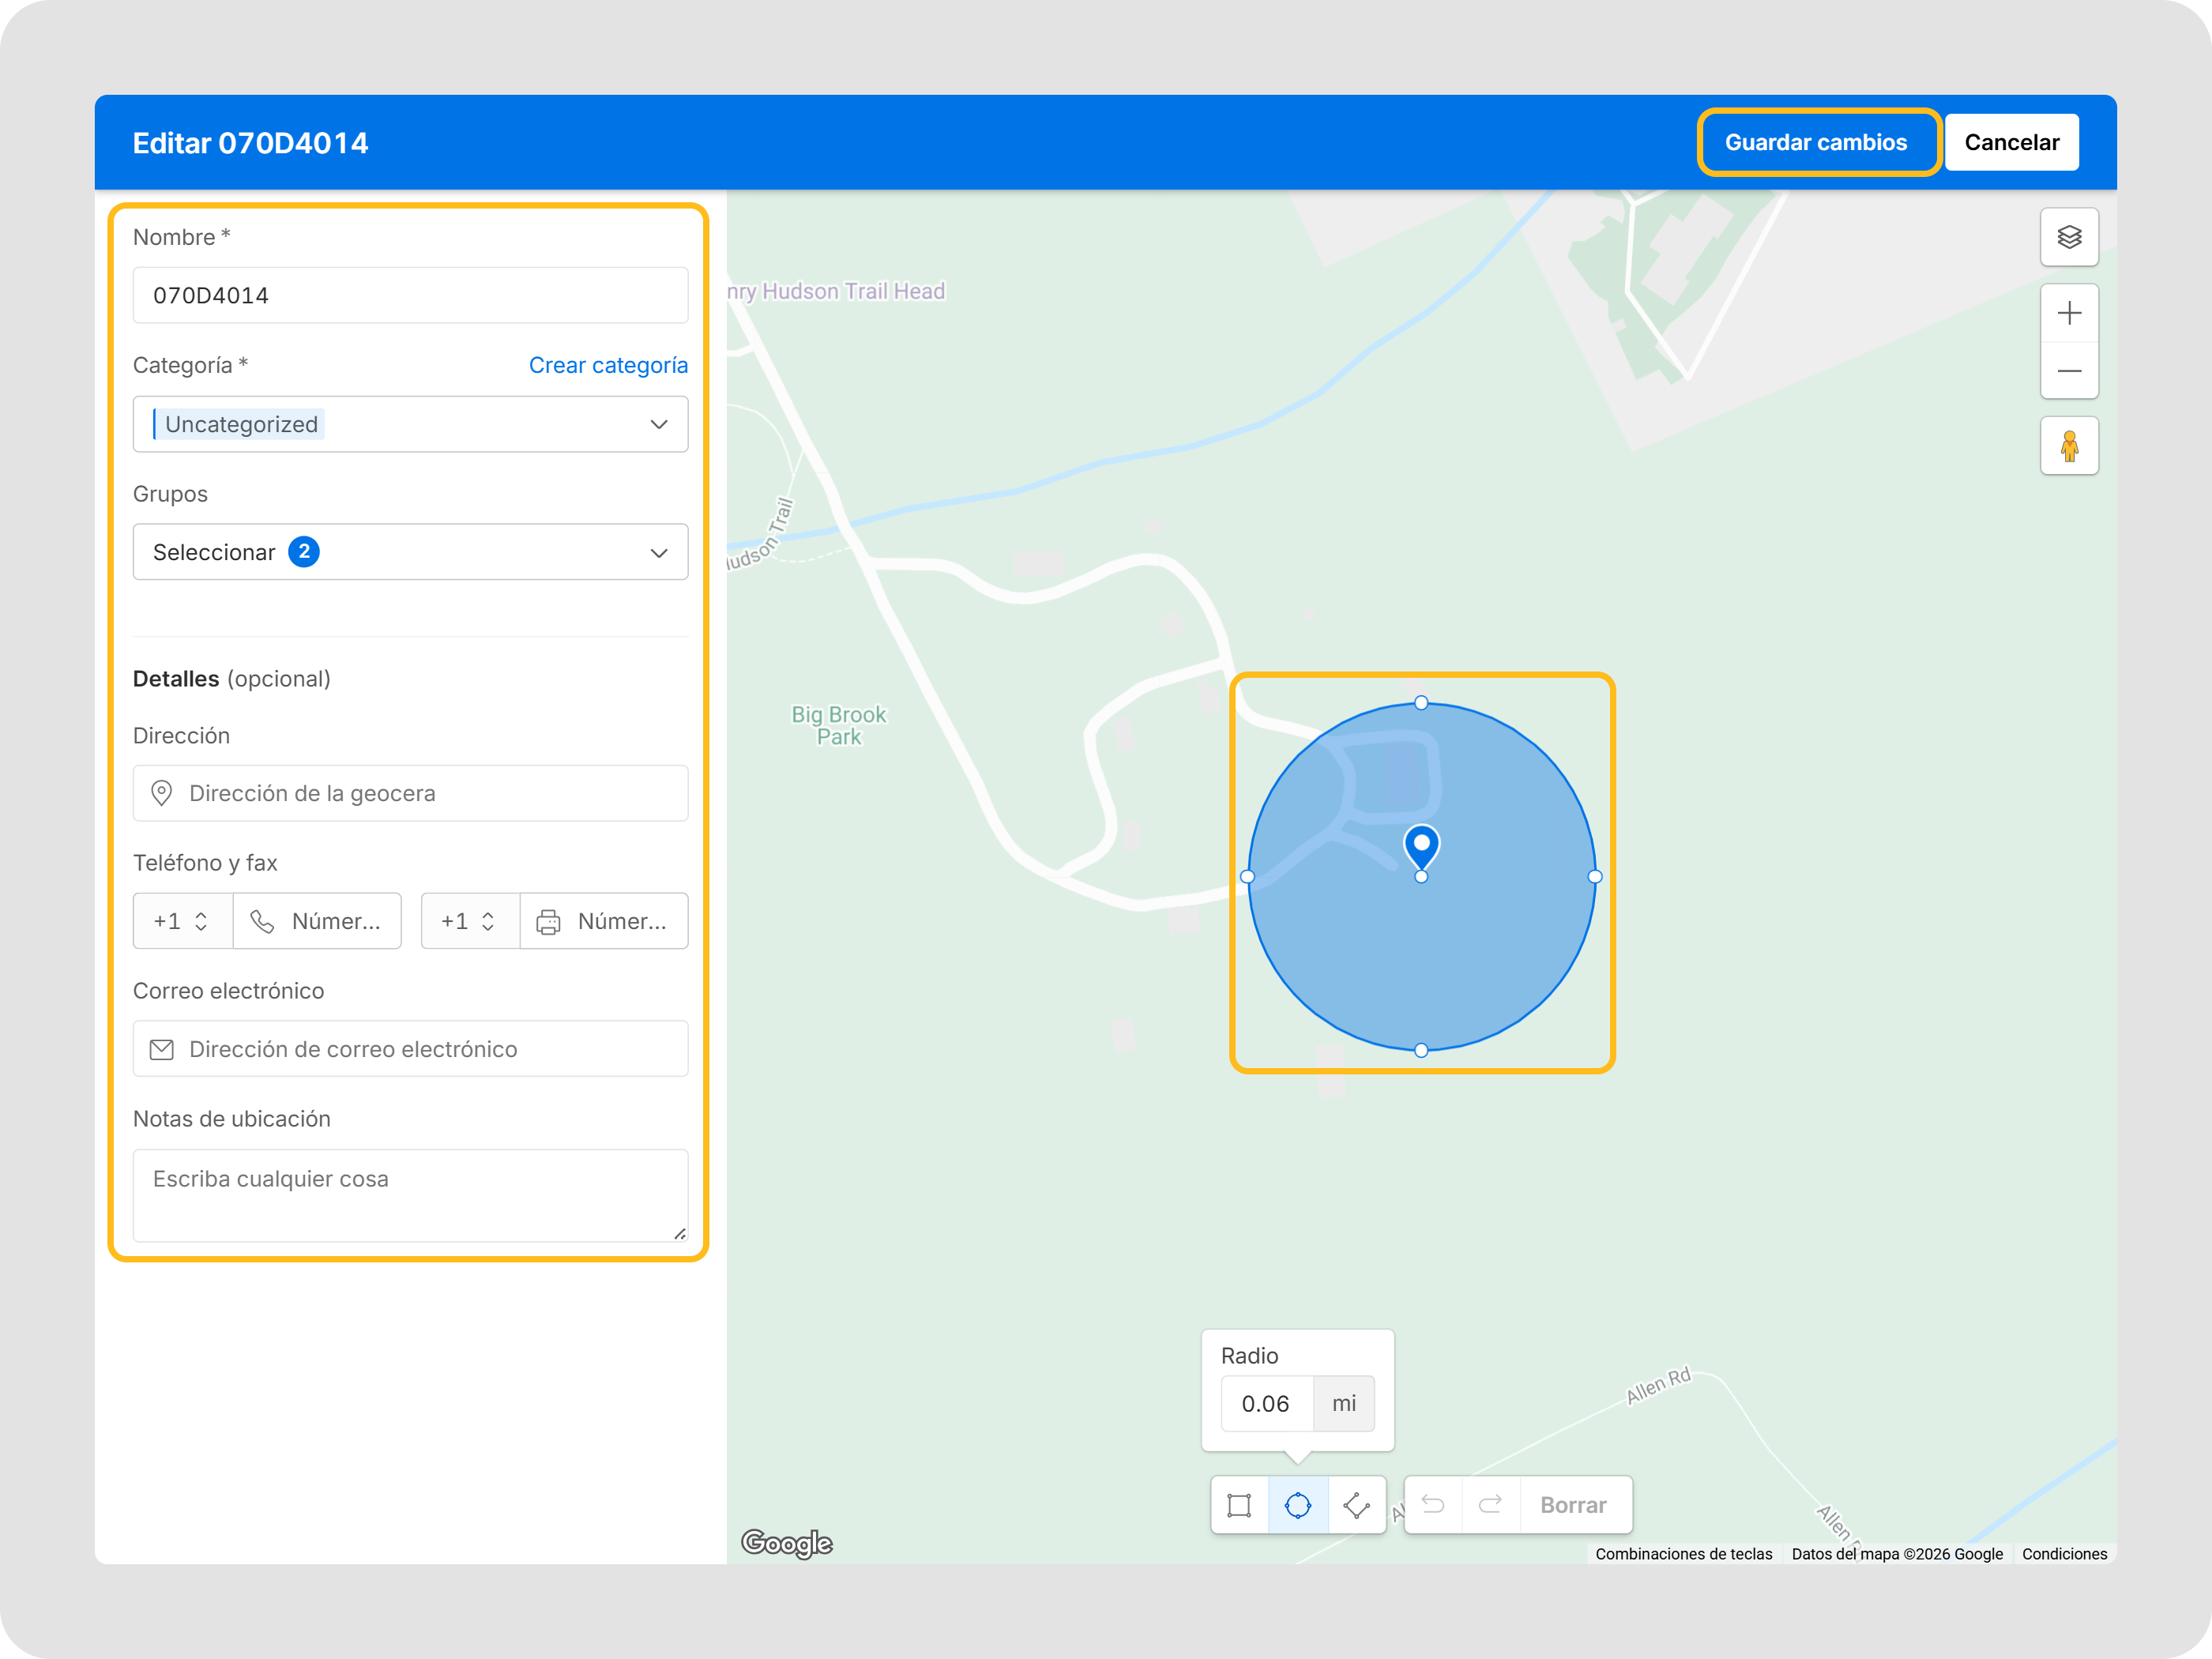Image resolution: width=2212 pixels, height=1659 pixels.
Task: Open the Grupos Seleccionar dropdown
Action: (410, 552)
